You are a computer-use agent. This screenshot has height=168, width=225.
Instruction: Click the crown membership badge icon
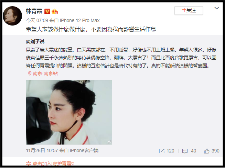(x=55, y=11)
